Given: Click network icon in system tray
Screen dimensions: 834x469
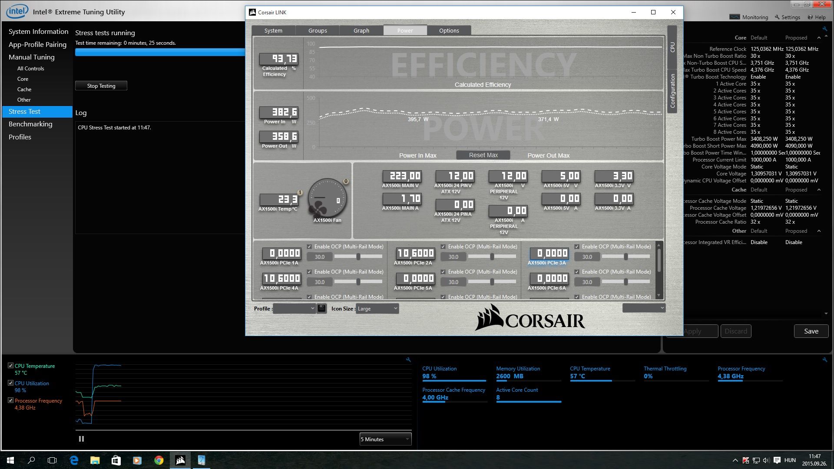Looking at the screenshot, I should [756, 460].
